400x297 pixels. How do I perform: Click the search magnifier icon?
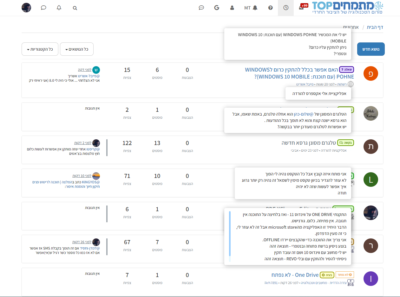(x=75, y=8)
